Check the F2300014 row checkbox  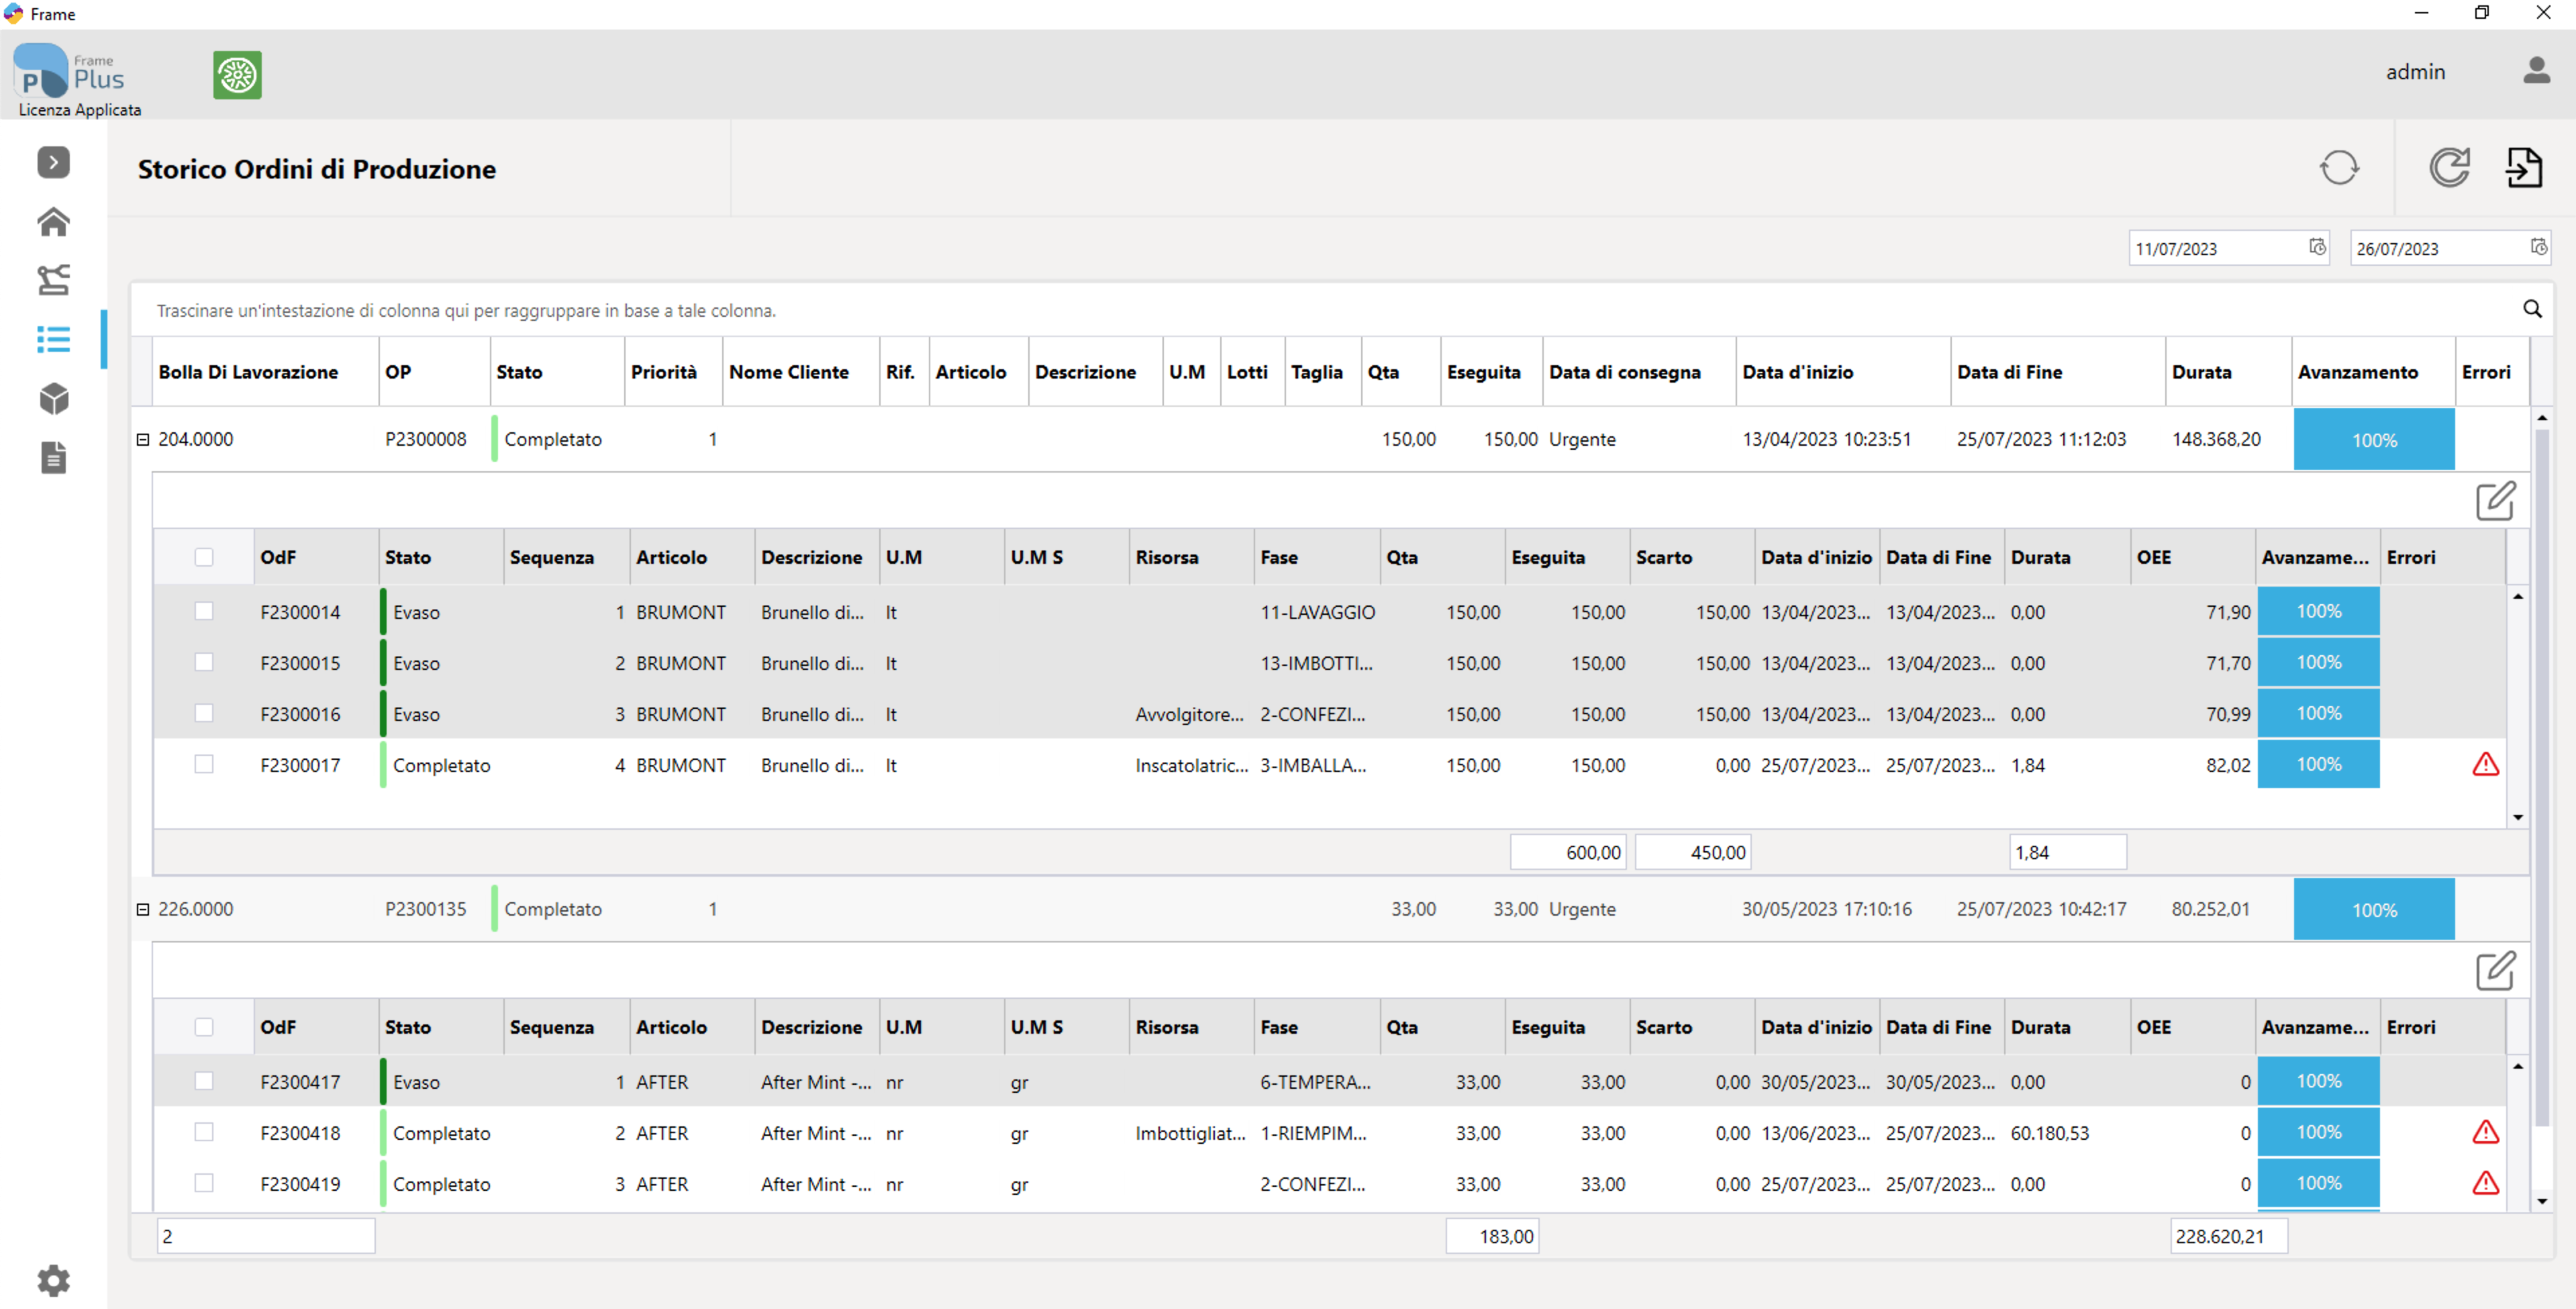pyautogui.click(x=204, y=611)
